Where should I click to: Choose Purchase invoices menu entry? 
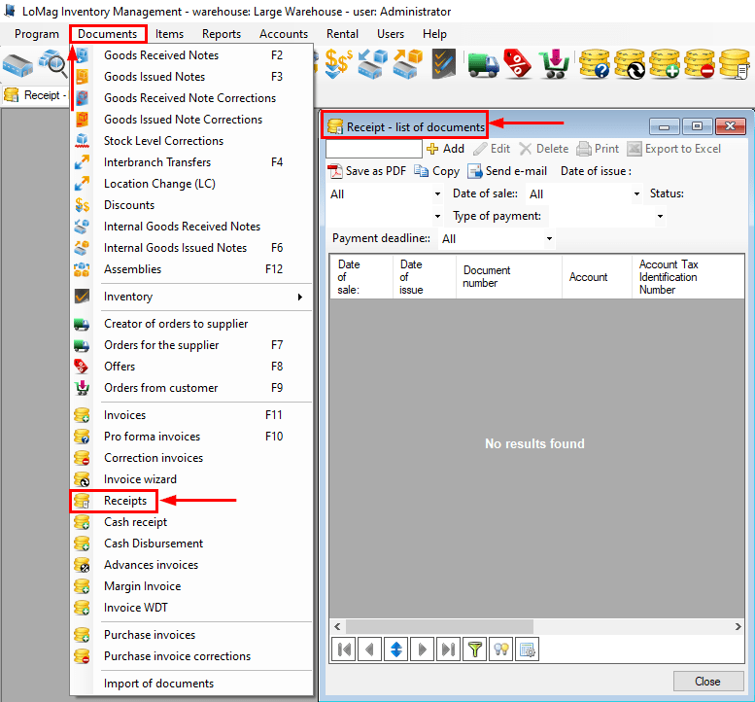click(x=191, y=635)
